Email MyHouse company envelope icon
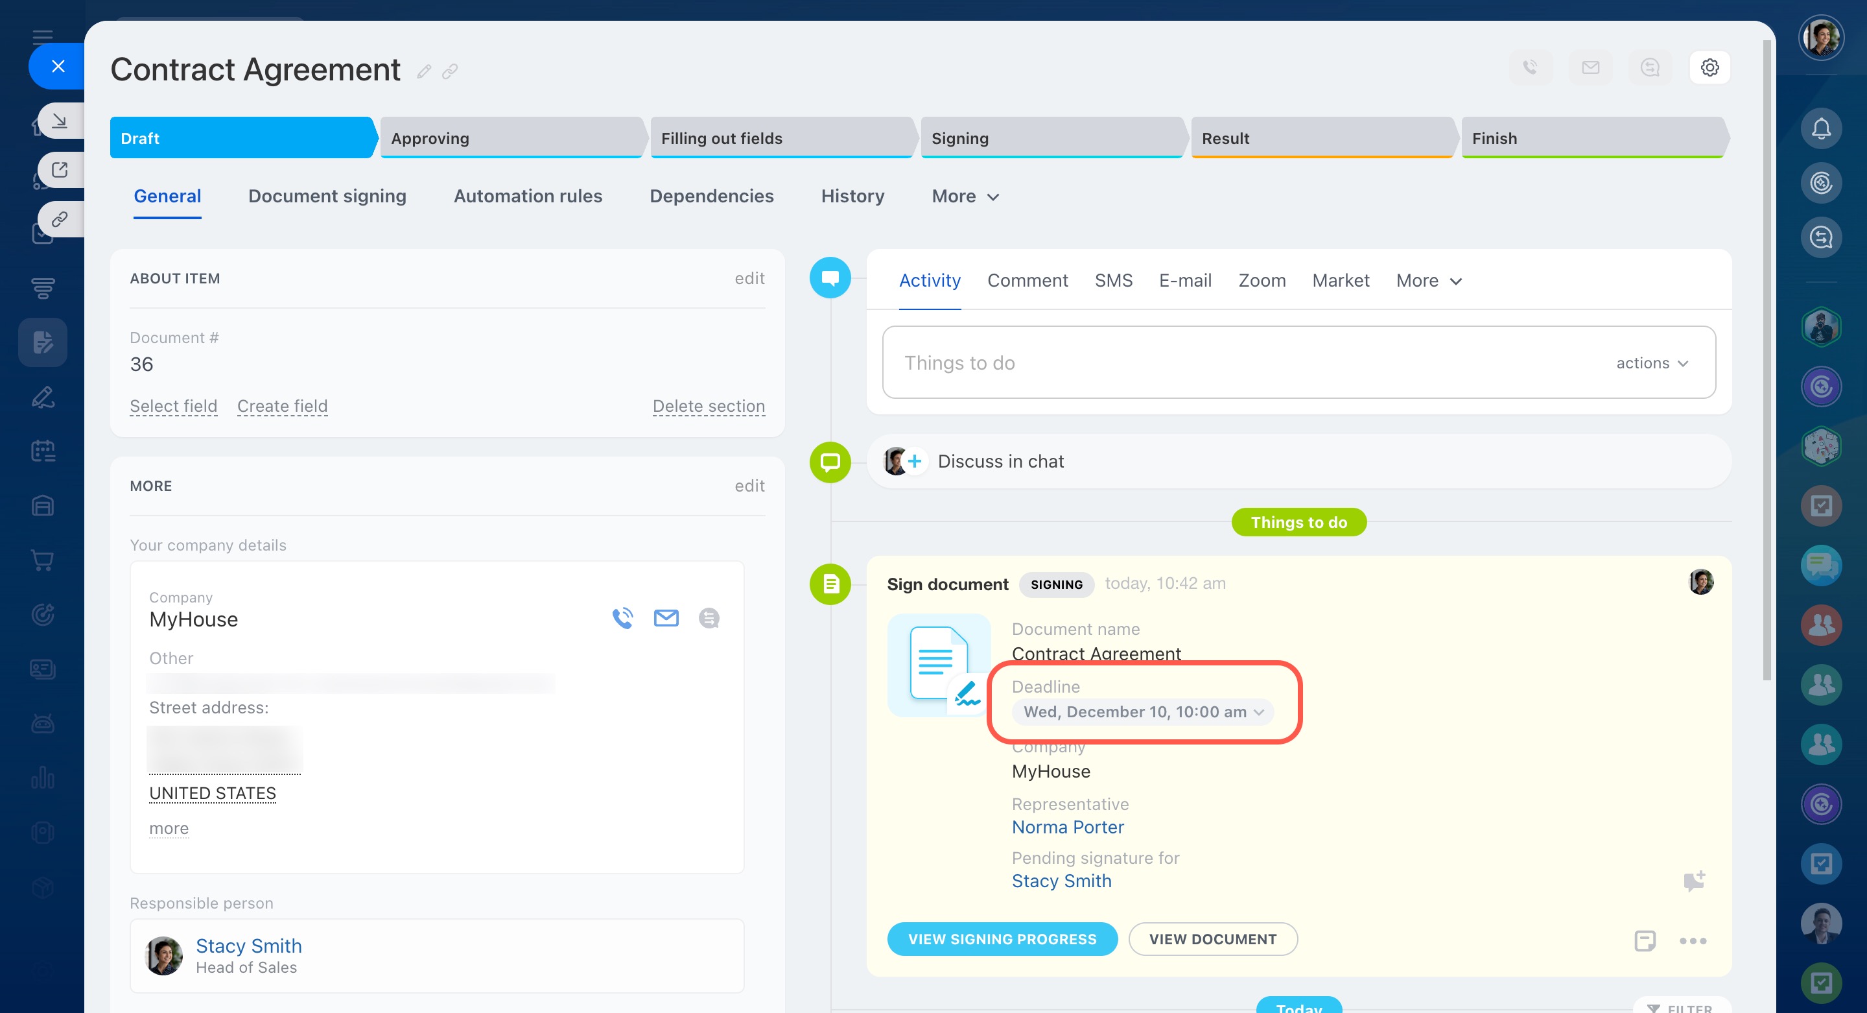Screen dimensions: 1867x1013 point(666,618)
